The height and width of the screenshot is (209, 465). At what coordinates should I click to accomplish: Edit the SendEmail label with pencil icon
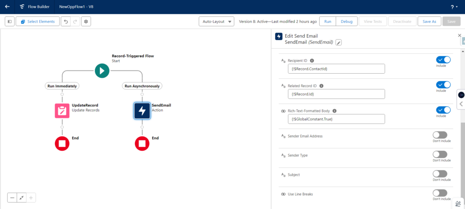point(338,43)
